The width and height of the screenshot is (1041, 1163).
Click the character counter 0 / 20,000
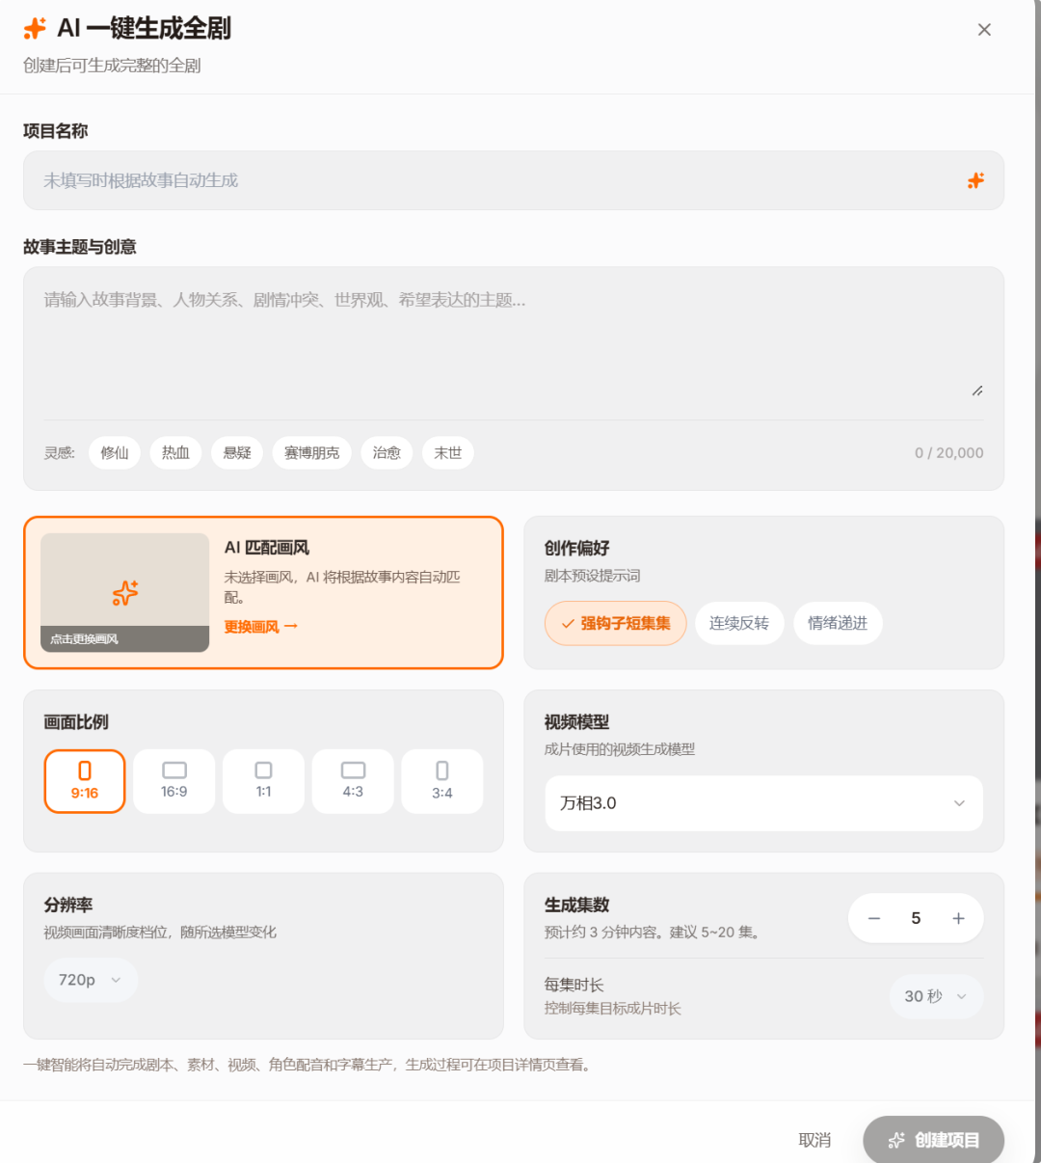(x=949, y=452)
